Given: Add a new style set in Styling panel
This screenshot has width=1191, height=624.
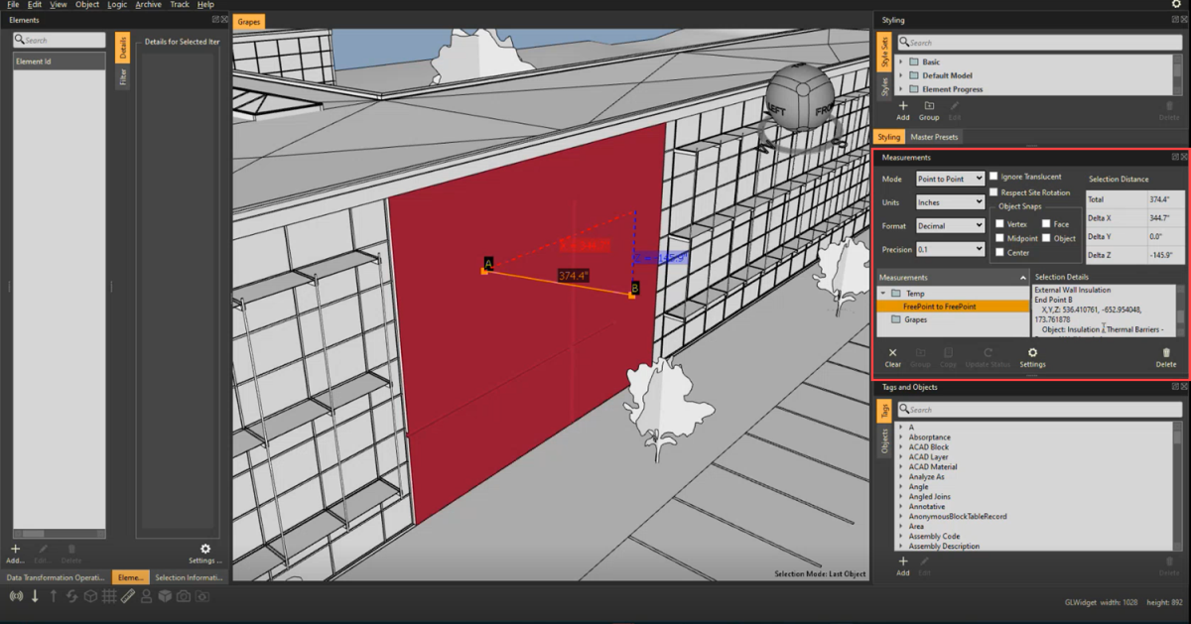Looking at the screenshot, I should [903, 110].
